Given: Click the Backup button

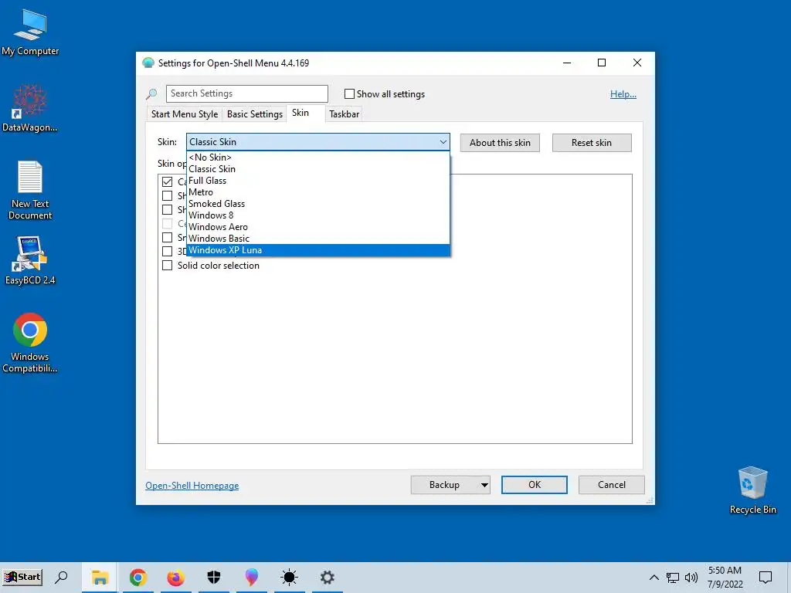Looking at the screenshot, I should click(x=444, y=485).
